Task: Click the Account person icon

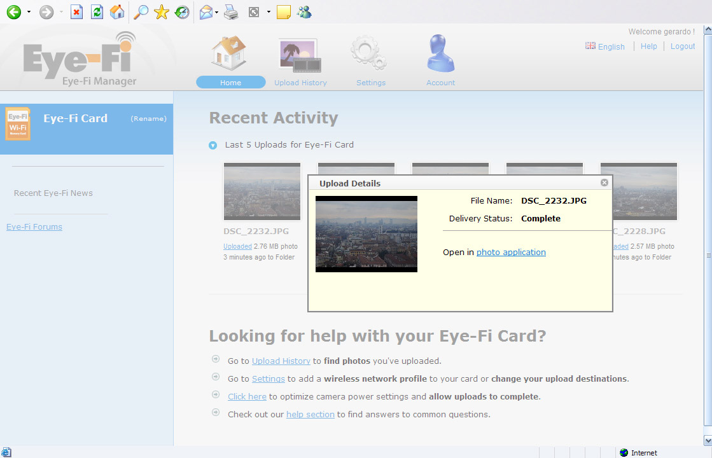Action: tap(440, 53)
